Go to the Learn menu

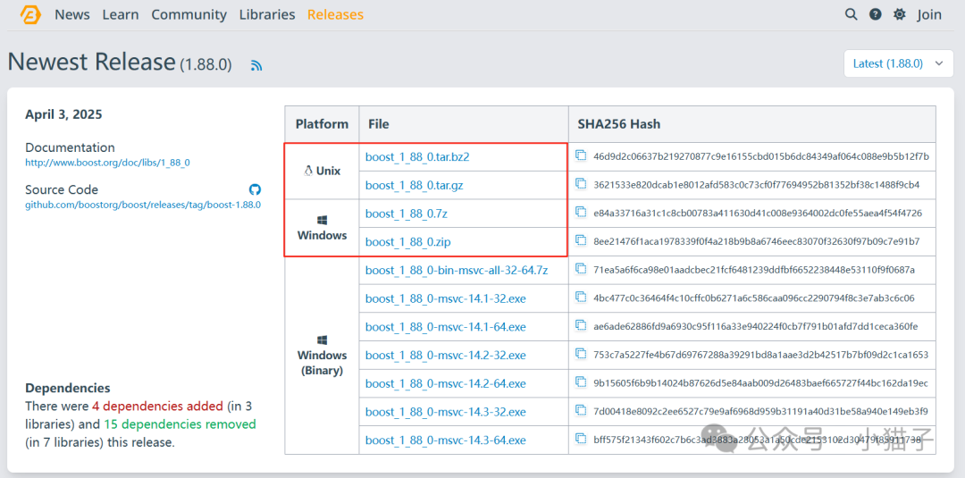(121, 15)
